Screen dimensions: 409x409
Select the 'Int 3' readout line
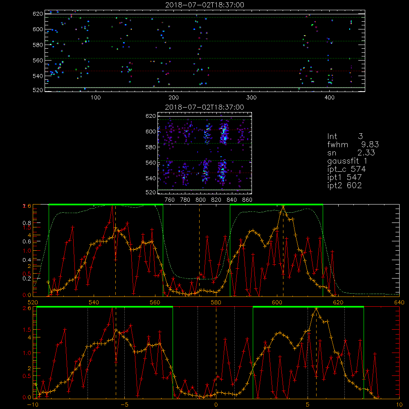pyautogui.click(x=345, y=137)
